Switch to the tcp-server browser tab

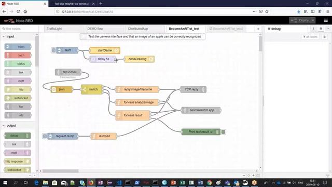73,4
